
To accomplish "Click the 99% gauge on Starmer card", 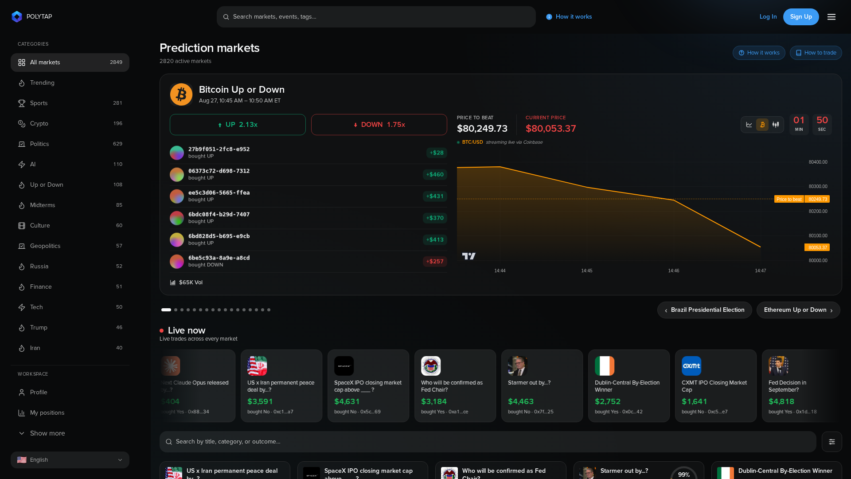I will [684, 473].
